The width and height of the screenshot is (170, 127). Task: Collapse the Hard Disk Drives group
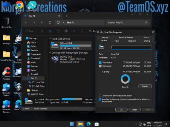[x=50, y=39]
